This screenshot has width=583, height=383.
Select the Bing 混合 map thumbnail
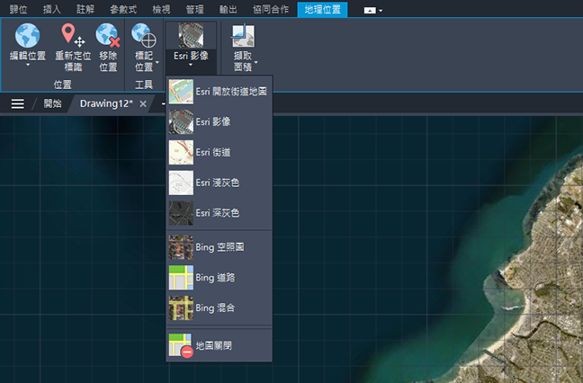tap(181, 308)
